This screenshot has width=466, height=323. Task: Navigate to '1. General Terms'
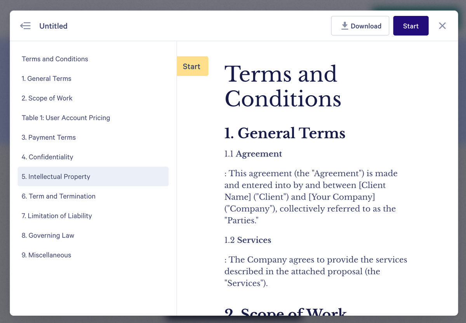(46, 79)
